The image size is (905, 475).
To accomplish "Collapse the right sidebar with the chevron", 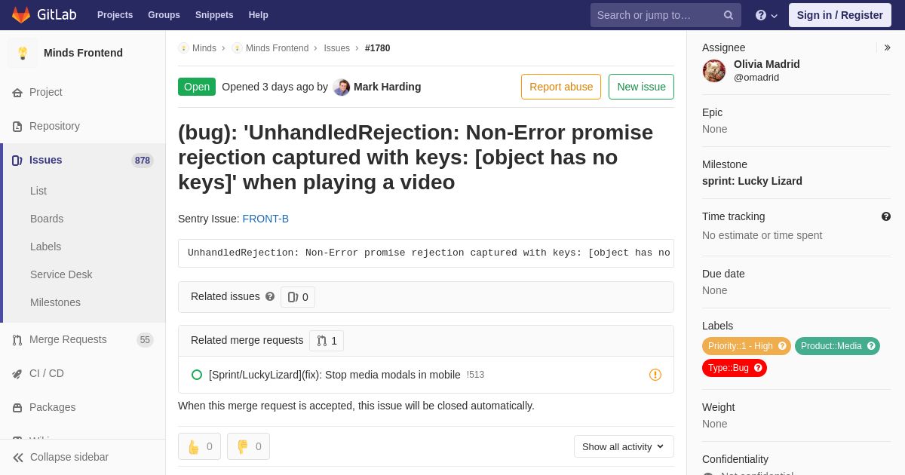I will point(887,47).
